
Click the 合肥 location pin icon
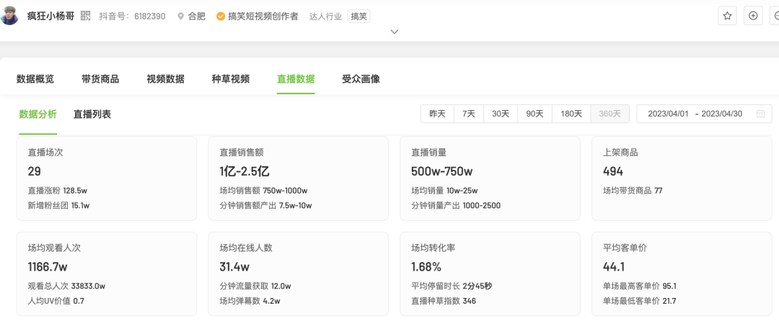pos(180,16)
